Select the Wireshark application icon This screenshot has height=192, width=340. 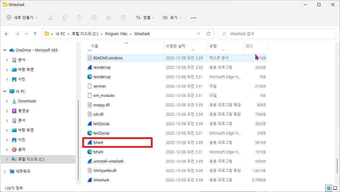point(89,180)
